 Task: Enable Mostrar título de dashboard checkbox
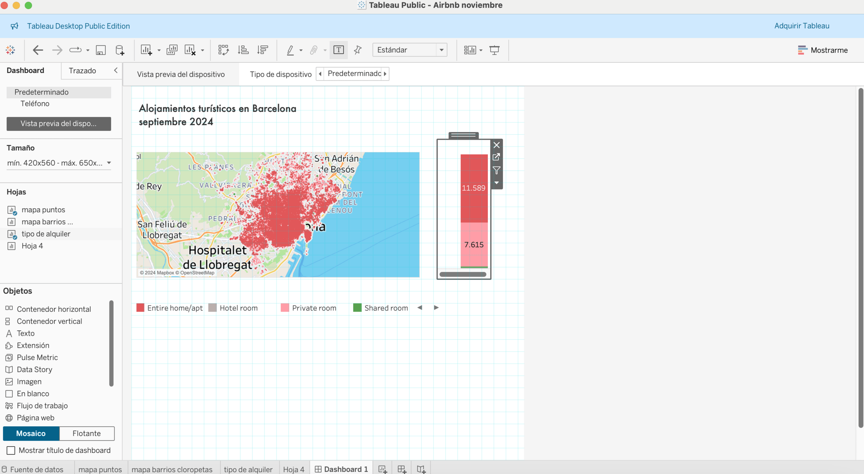(x=11, y=450)
